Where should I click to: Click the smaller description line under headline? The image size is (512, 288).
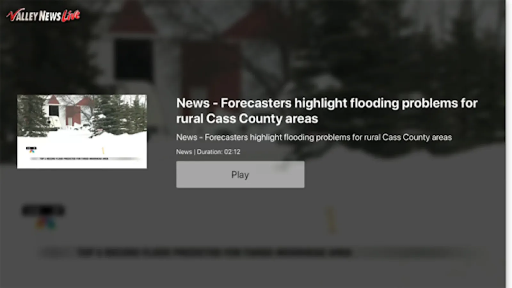[314, 137]
